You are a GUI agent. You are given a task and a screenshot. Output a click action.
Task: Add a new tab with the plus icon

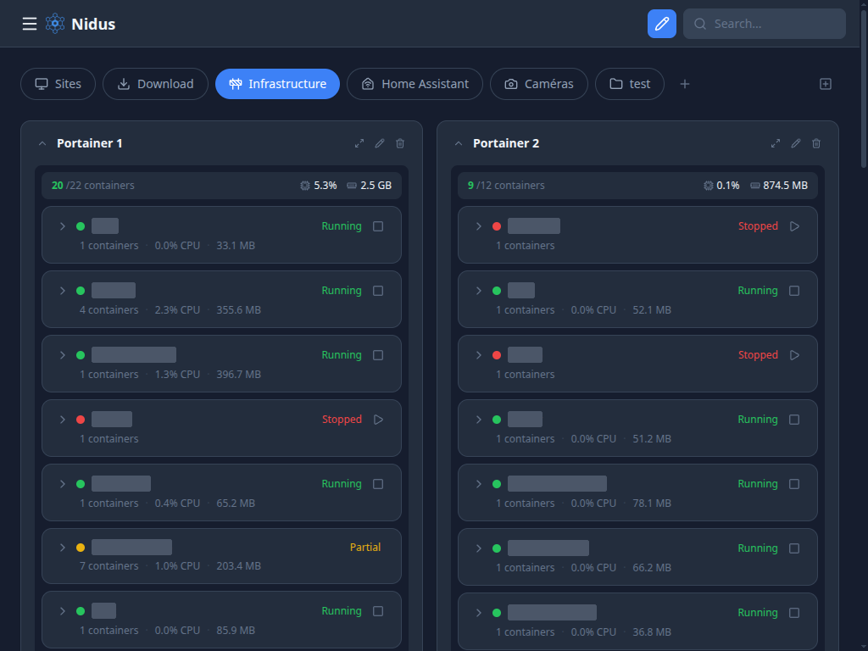685,84
